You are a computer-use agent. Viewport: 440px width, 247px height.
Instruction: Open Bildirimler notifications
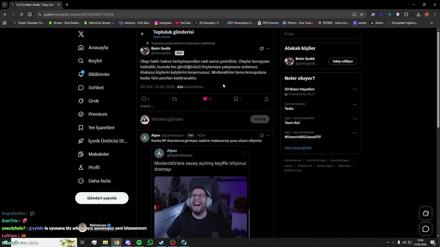click(94, 74)
